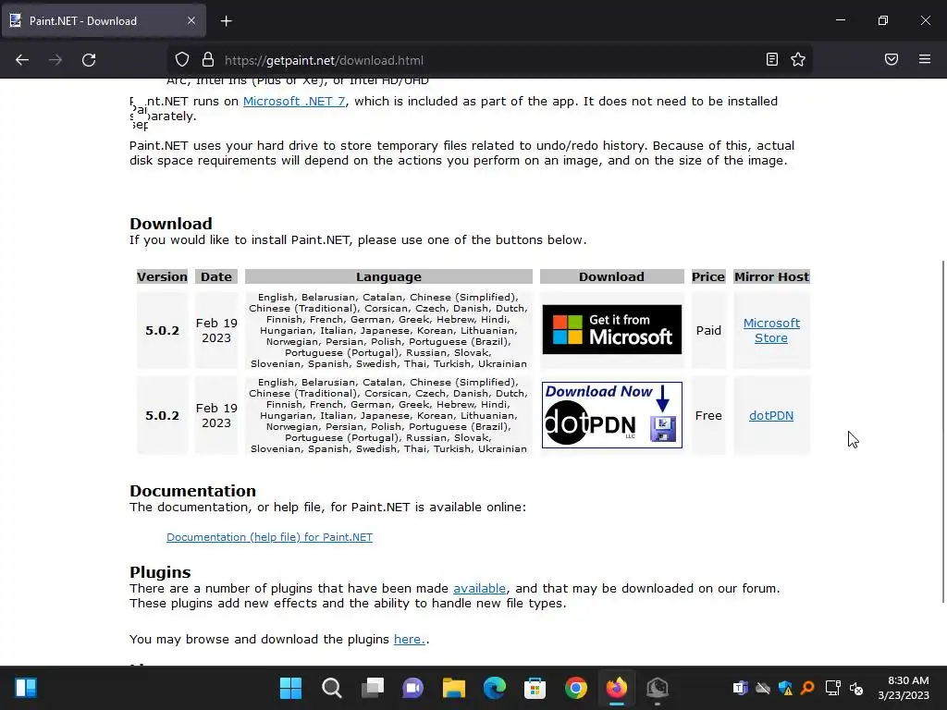The height and width of the screenshot is (710, 947).
Task: Click the muted volume tray icon
Action: 855,688
